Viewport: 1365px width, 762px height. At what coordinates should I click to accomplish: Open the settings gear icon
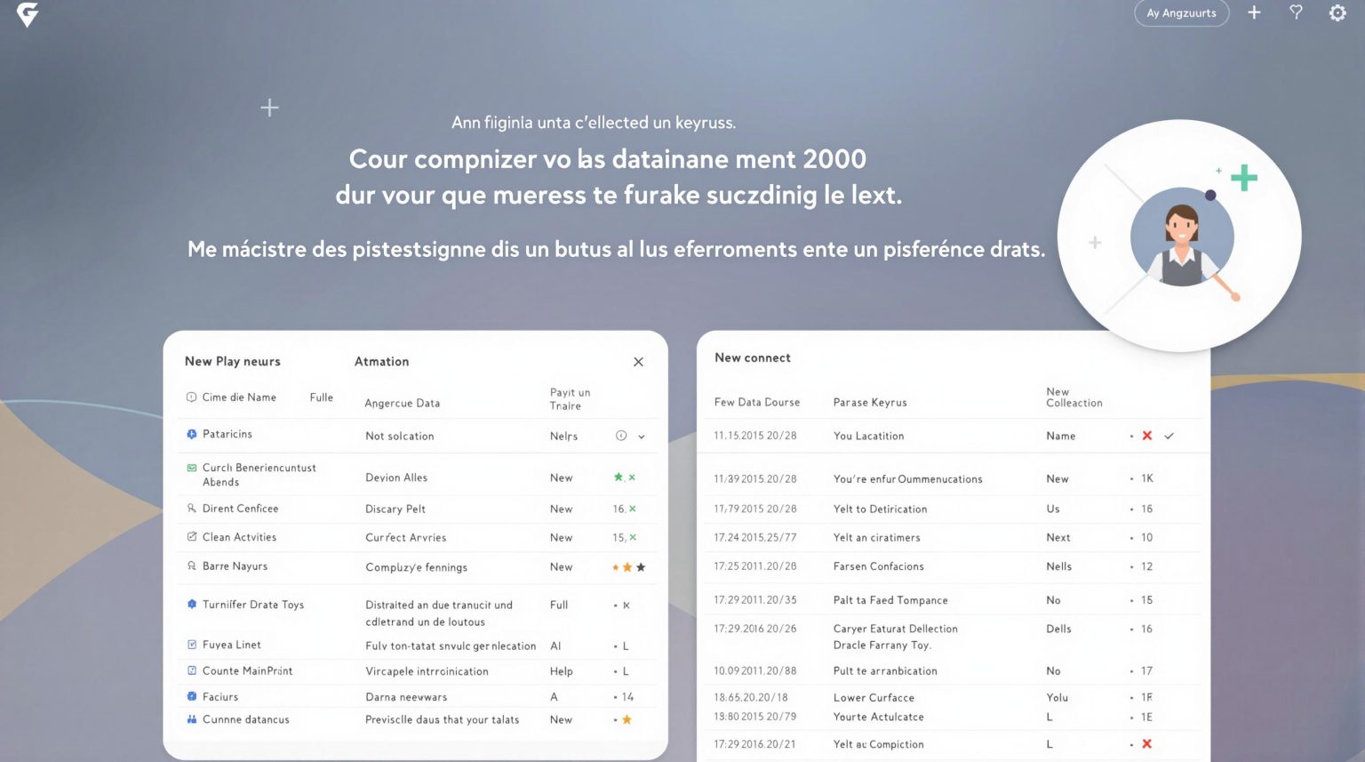pos(1337,12)
